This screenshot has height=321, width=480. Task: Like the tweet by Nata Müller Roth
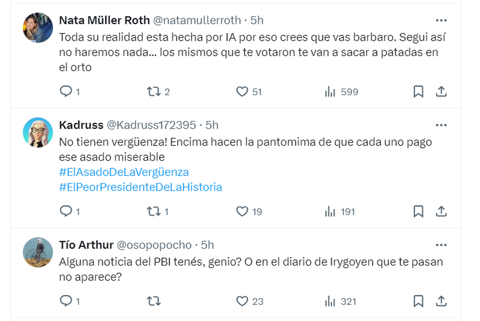tap(242, 92)
